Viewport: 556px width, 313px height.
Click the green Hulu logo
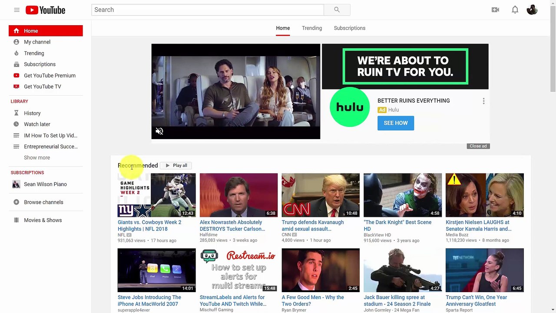coord(350,107)
